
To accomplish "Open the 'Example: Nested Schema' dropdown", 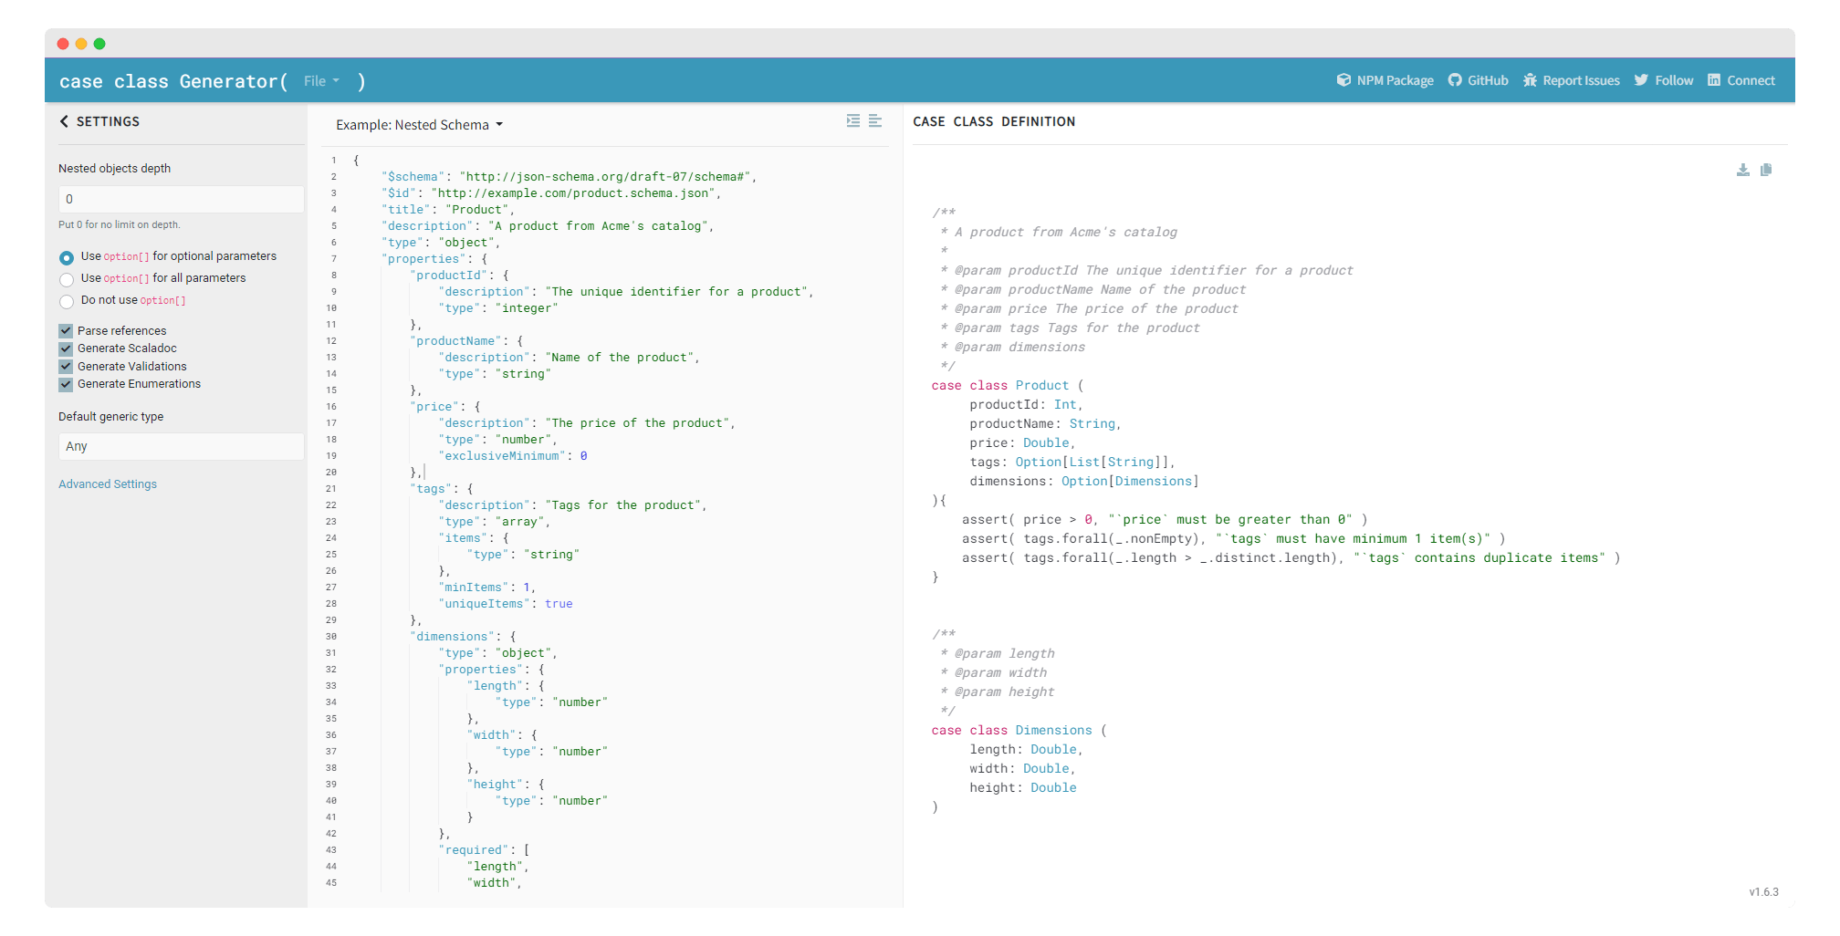I will 418,125.
